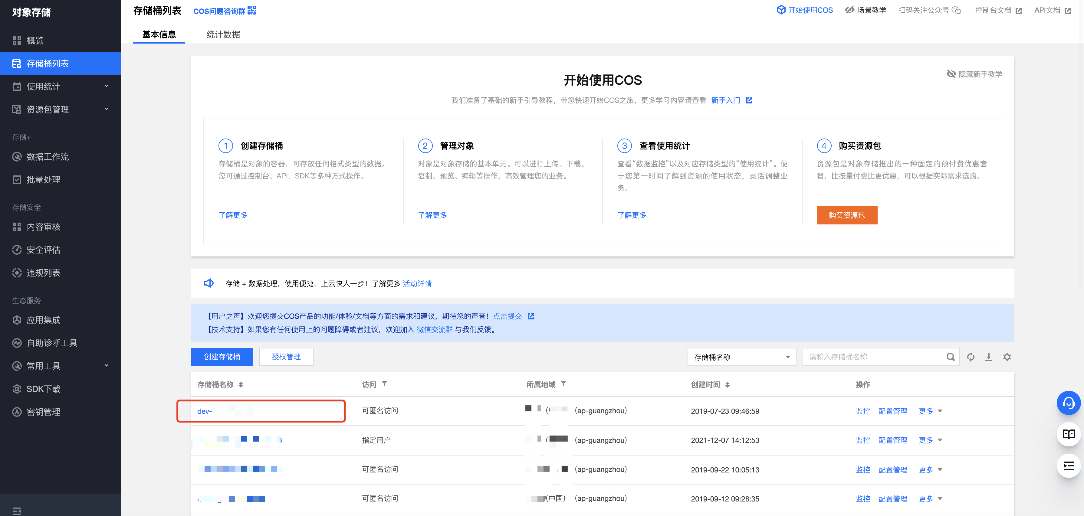This screenshot has width=1084, height=516.
Task: Click the search magnifier icon
Action: coord(950,357)
